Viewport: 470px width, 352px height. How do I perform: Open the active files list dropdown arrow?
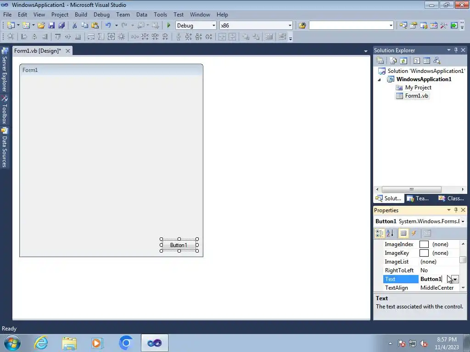pos(365,51)
